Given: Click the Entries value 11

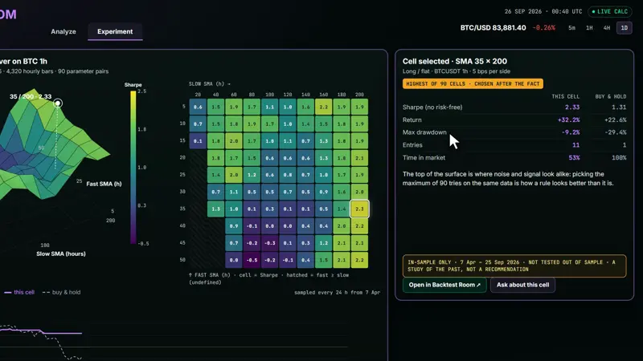Looking at the screenshot, I should tap(575, 145).
